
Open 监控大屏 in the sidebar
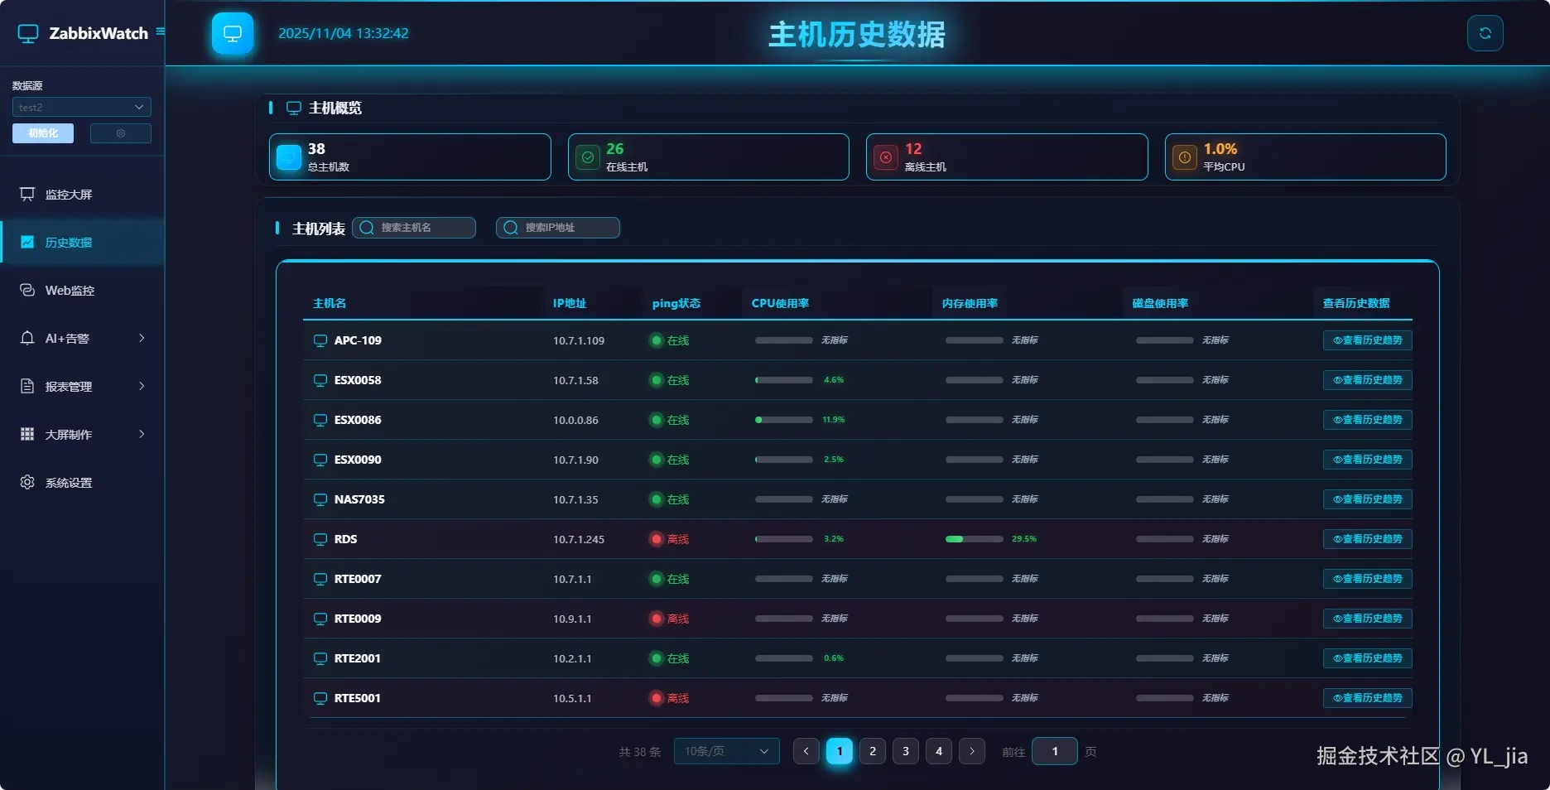tap(83, 195)
